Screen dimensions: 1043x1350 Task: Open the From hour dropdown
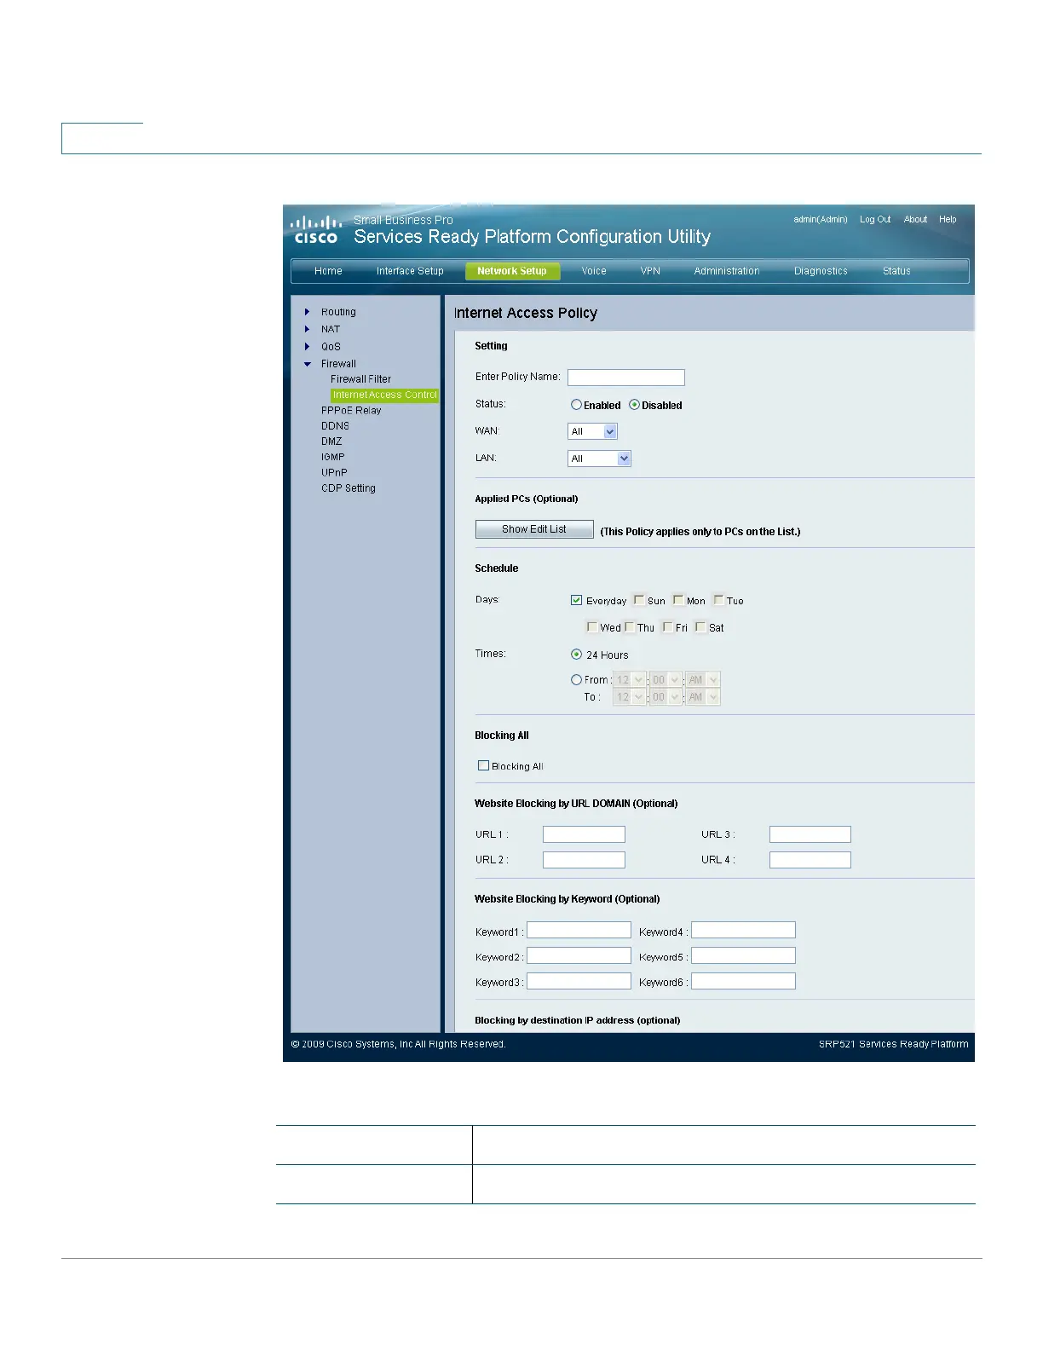pos(630,680)
